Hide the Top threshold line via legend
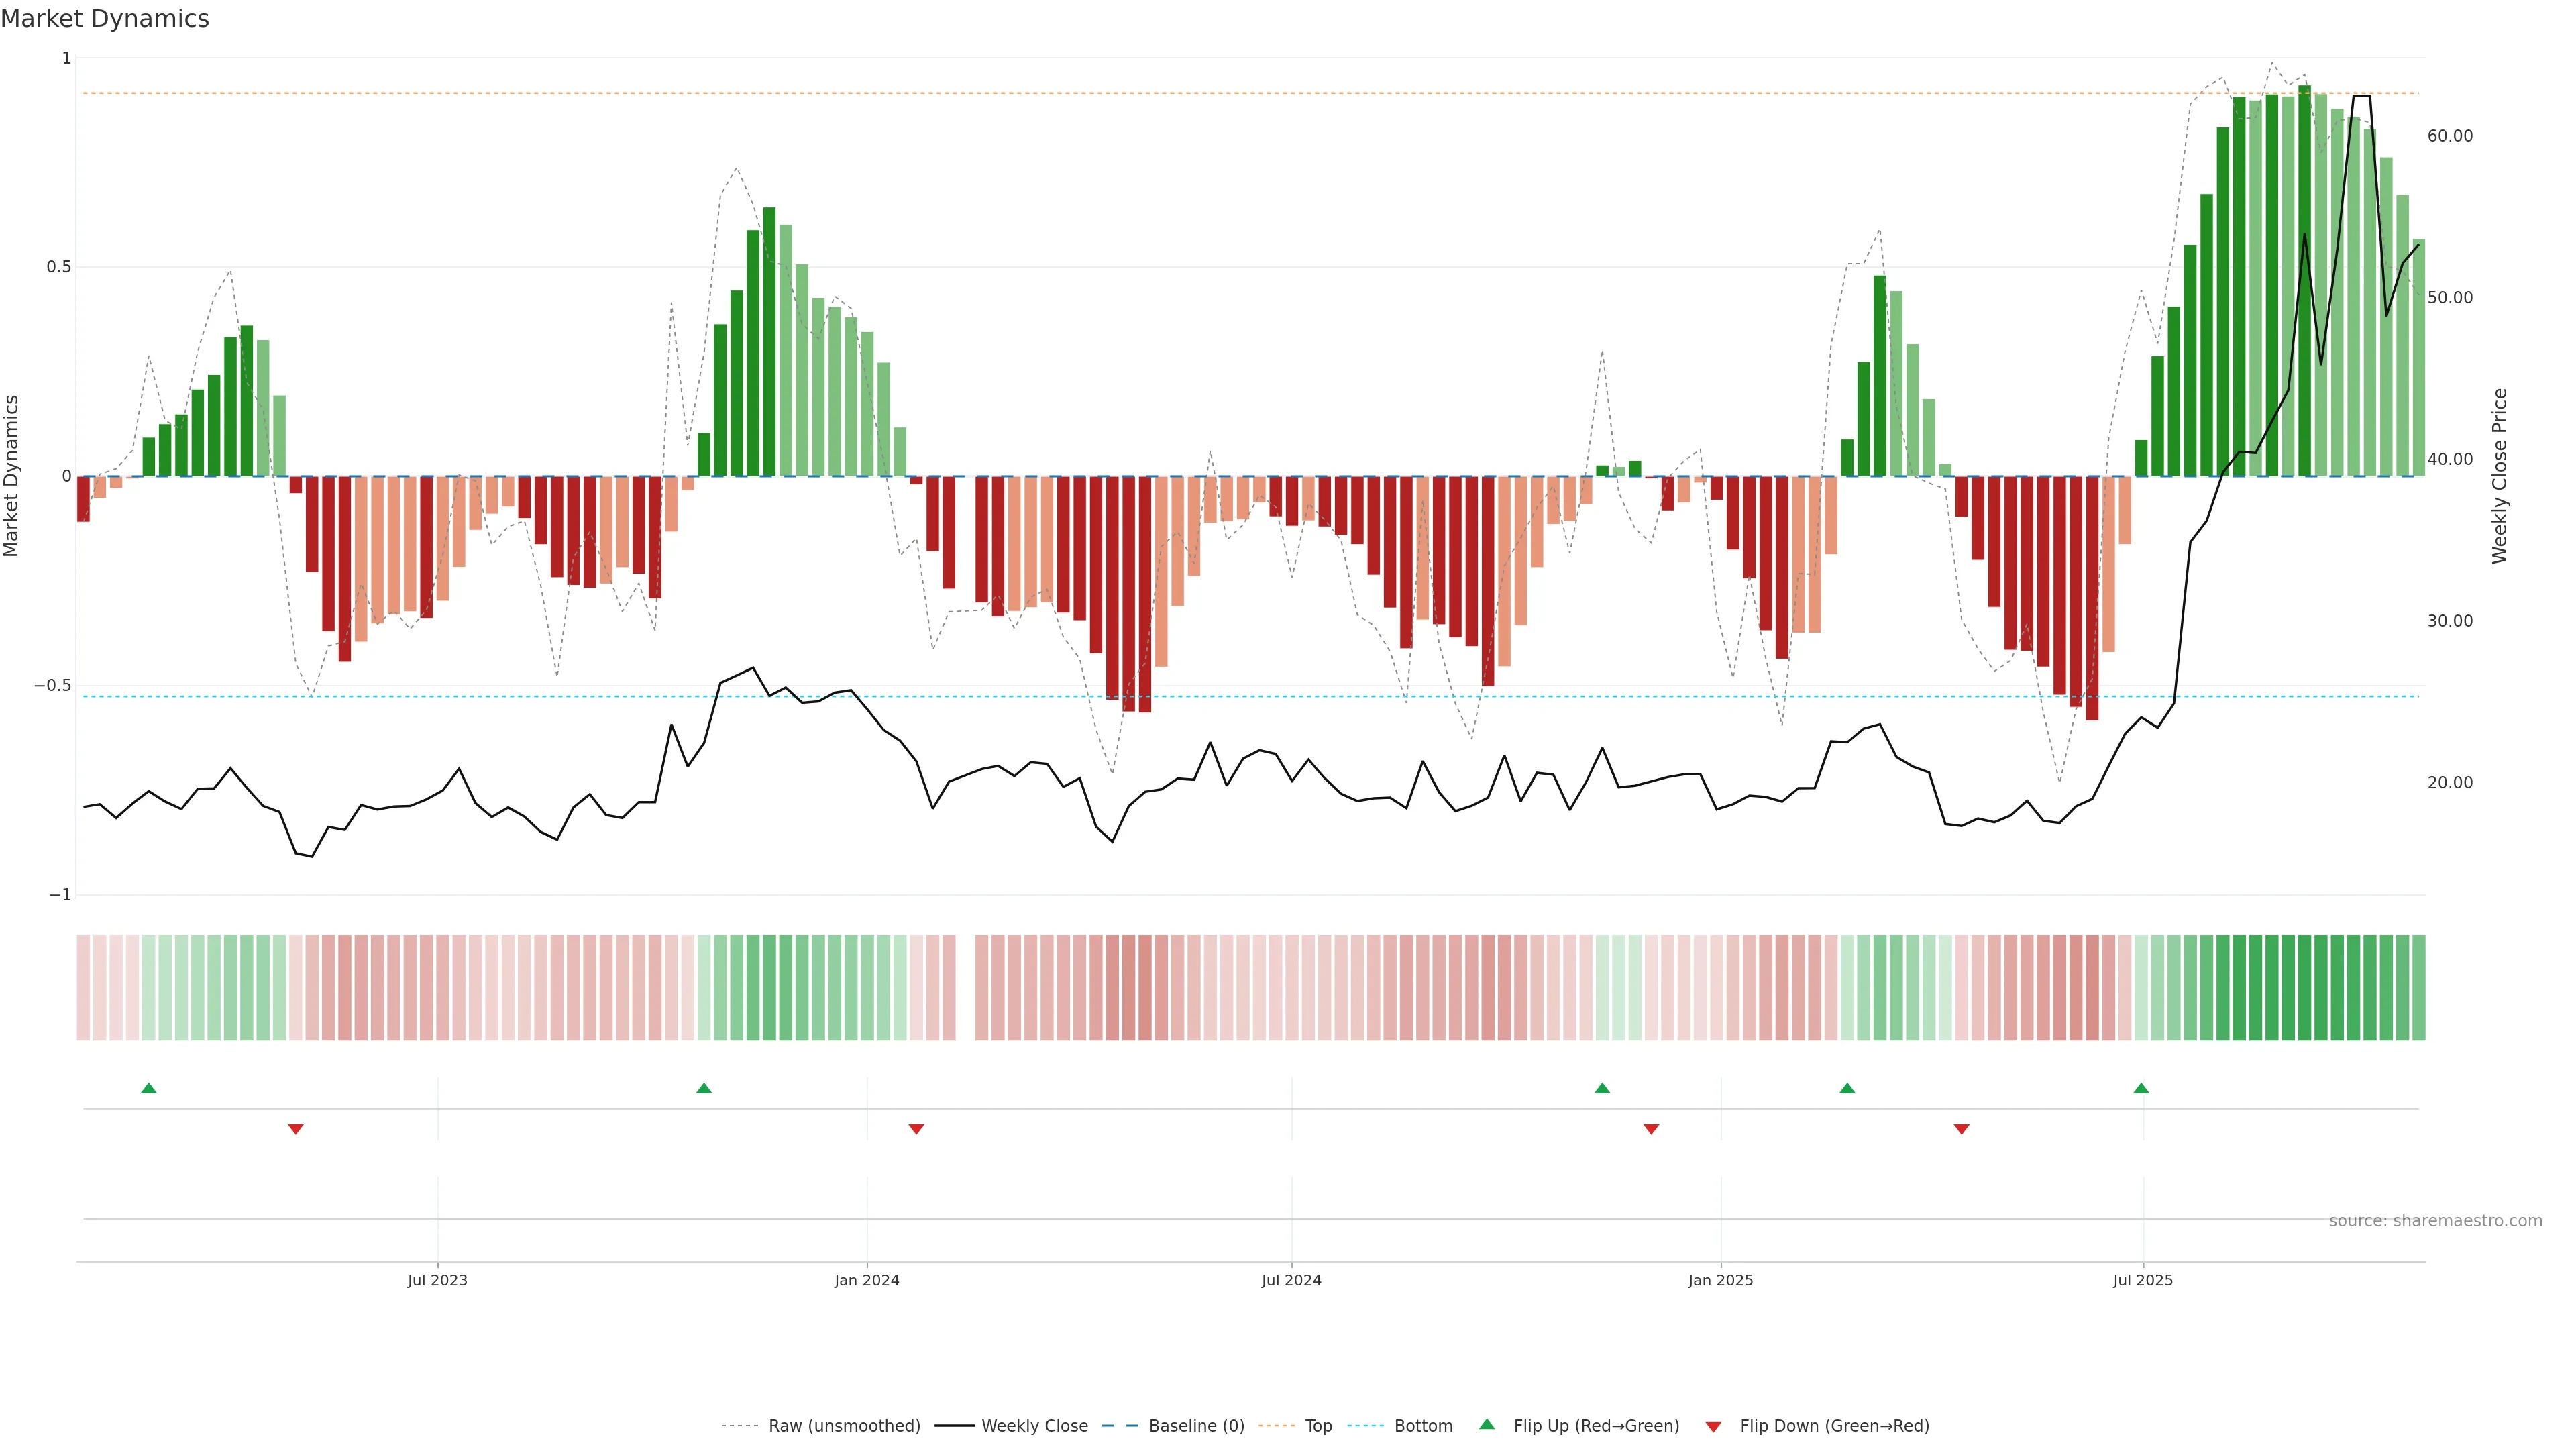The image size is (2576, 1449). coord(1318,1426)
